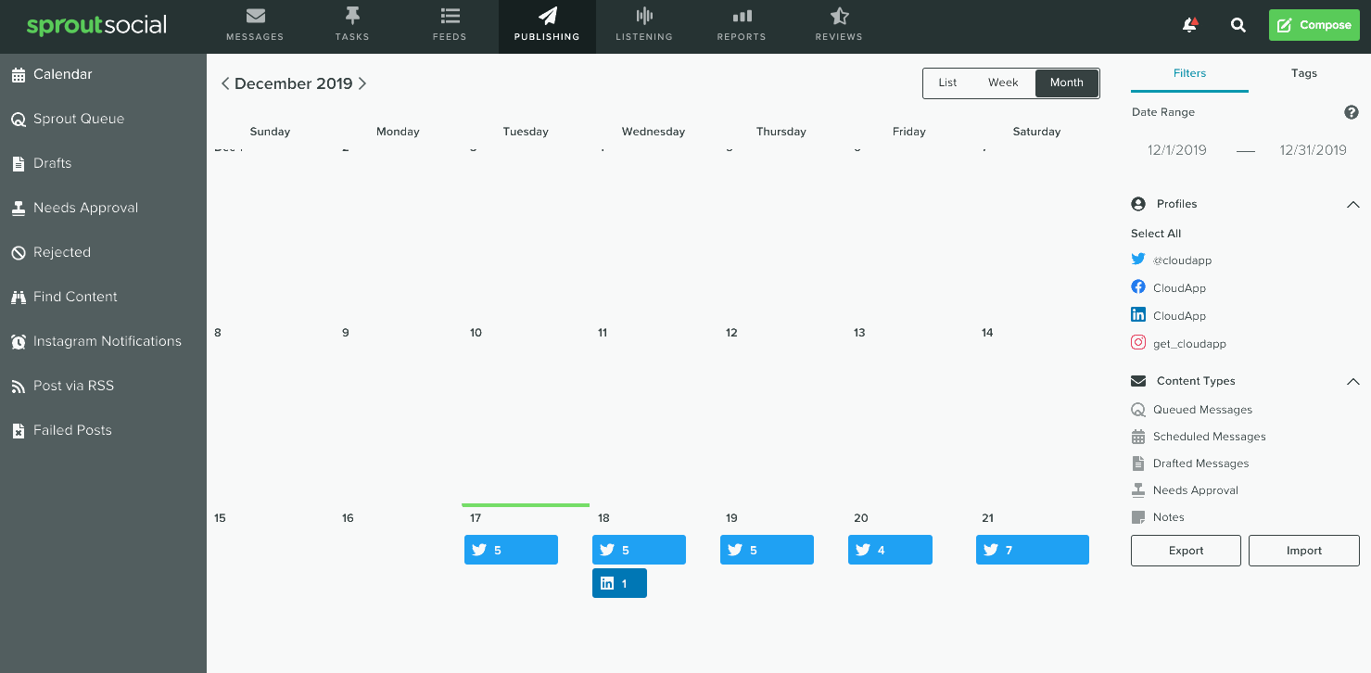Screen dimensions: 1371x673
Task: Toggle the get_cloudapp Instagram profile filter
Action: click(x=1179, y=344)
